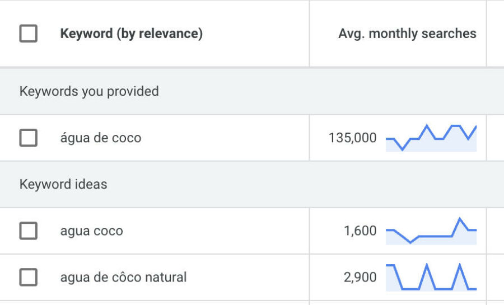The image size is (504, 305).
Task: Click the 135,000 monthly searches value
Action: [352, 138]
